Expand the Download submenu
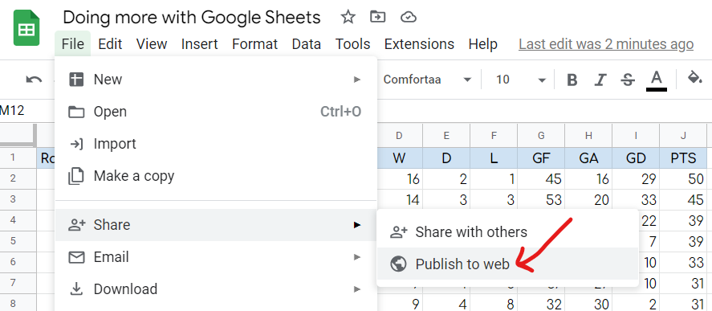 [x=216, y=288]
